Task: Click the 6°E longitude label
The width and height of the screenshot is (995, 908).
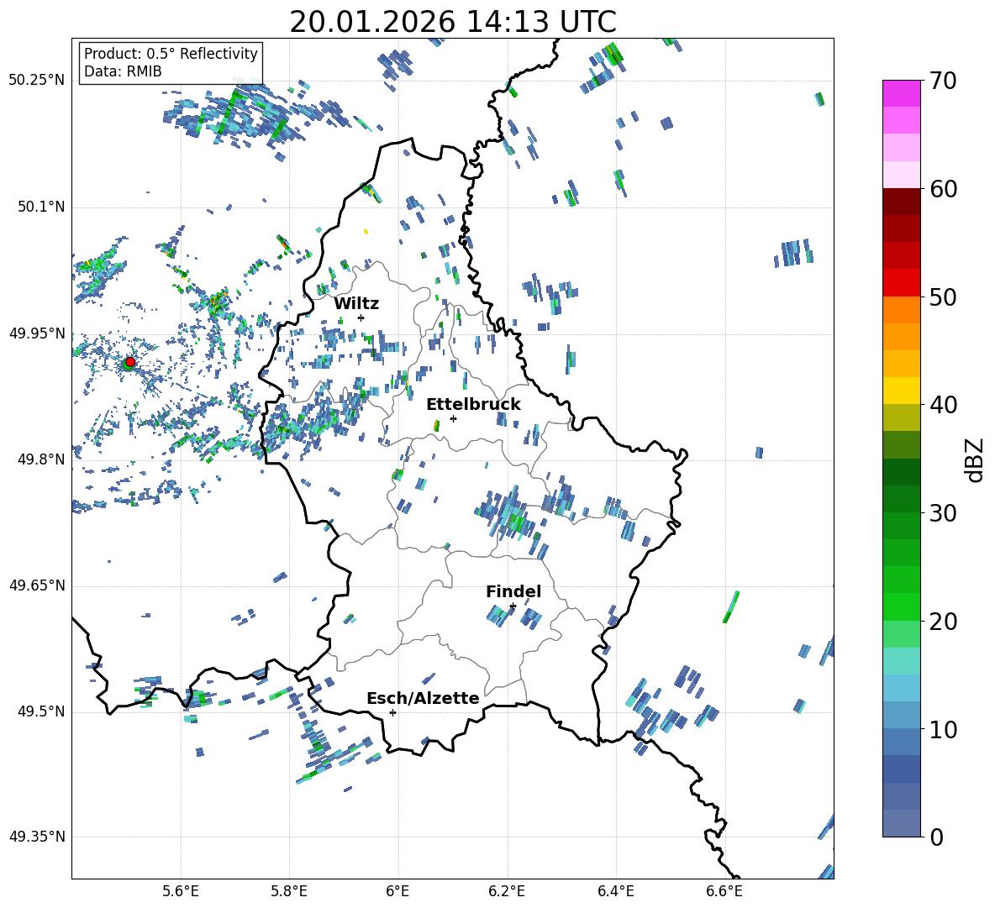Action: tap(397, 891)
